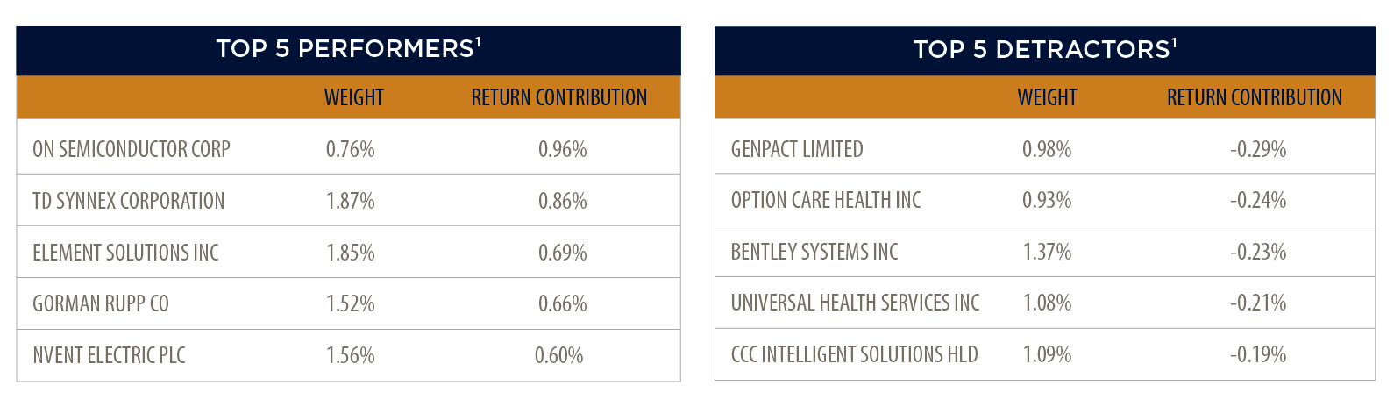The width and height of the screenshot is (1394, 407).
Task: Click Gorman Rupp Co entry
Action: click(101, 303)
